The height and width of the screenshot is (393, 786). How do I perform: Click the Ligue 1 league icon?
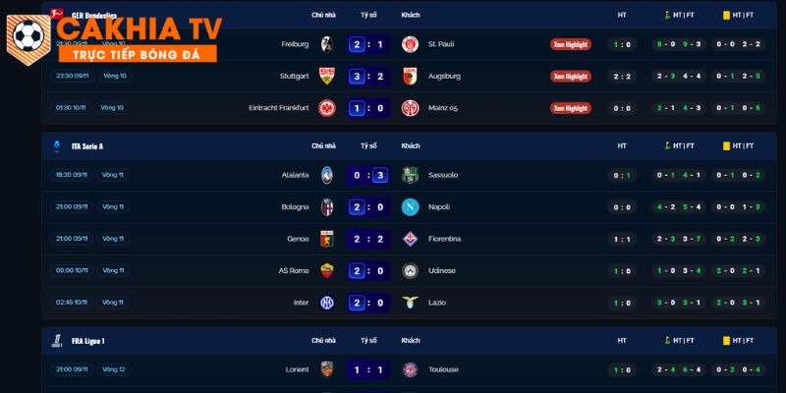58,341
